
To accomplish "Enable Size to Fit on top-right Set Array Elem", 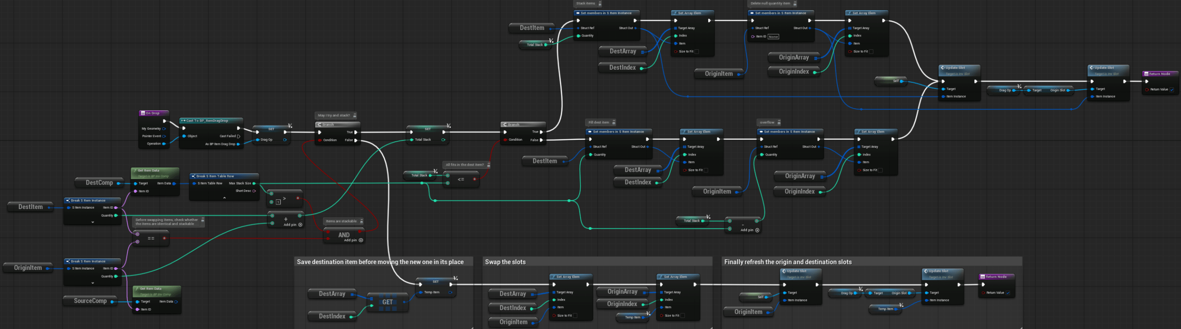I will 871,52.
